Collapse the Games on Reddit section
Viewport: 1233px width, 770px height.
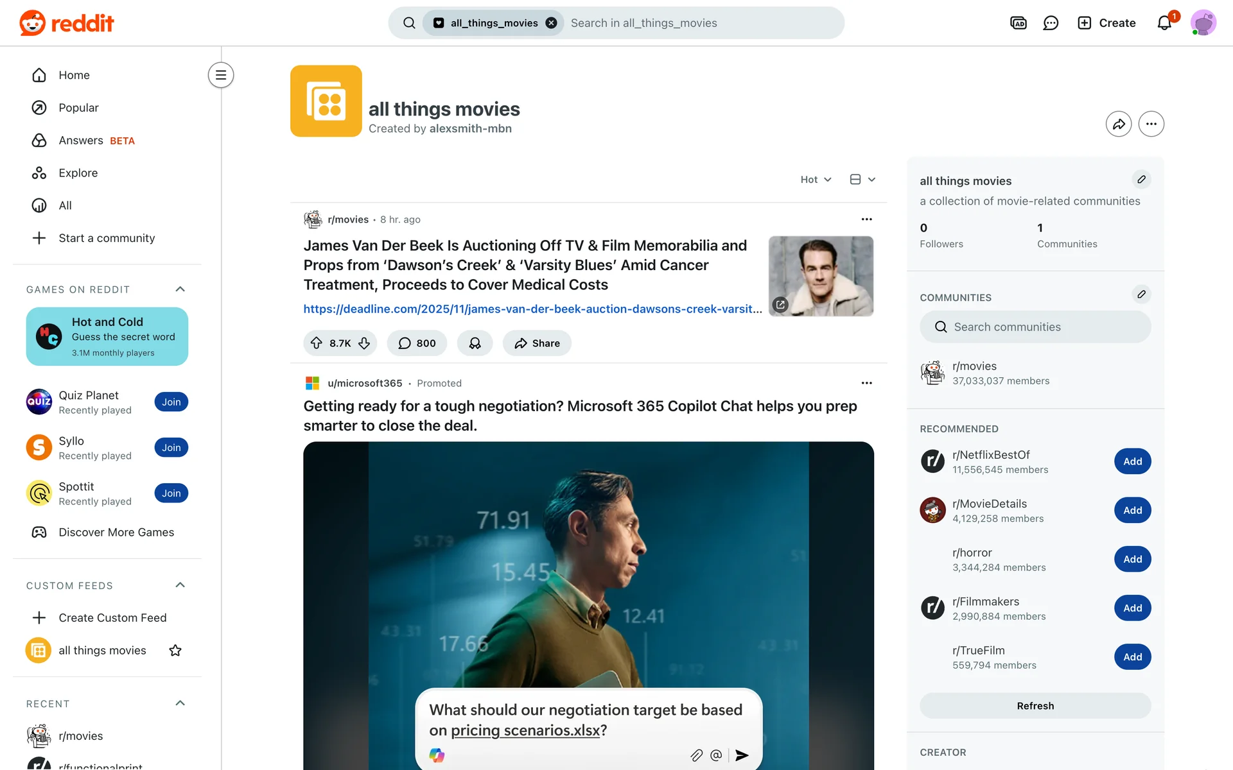click(x=180, y=289)
